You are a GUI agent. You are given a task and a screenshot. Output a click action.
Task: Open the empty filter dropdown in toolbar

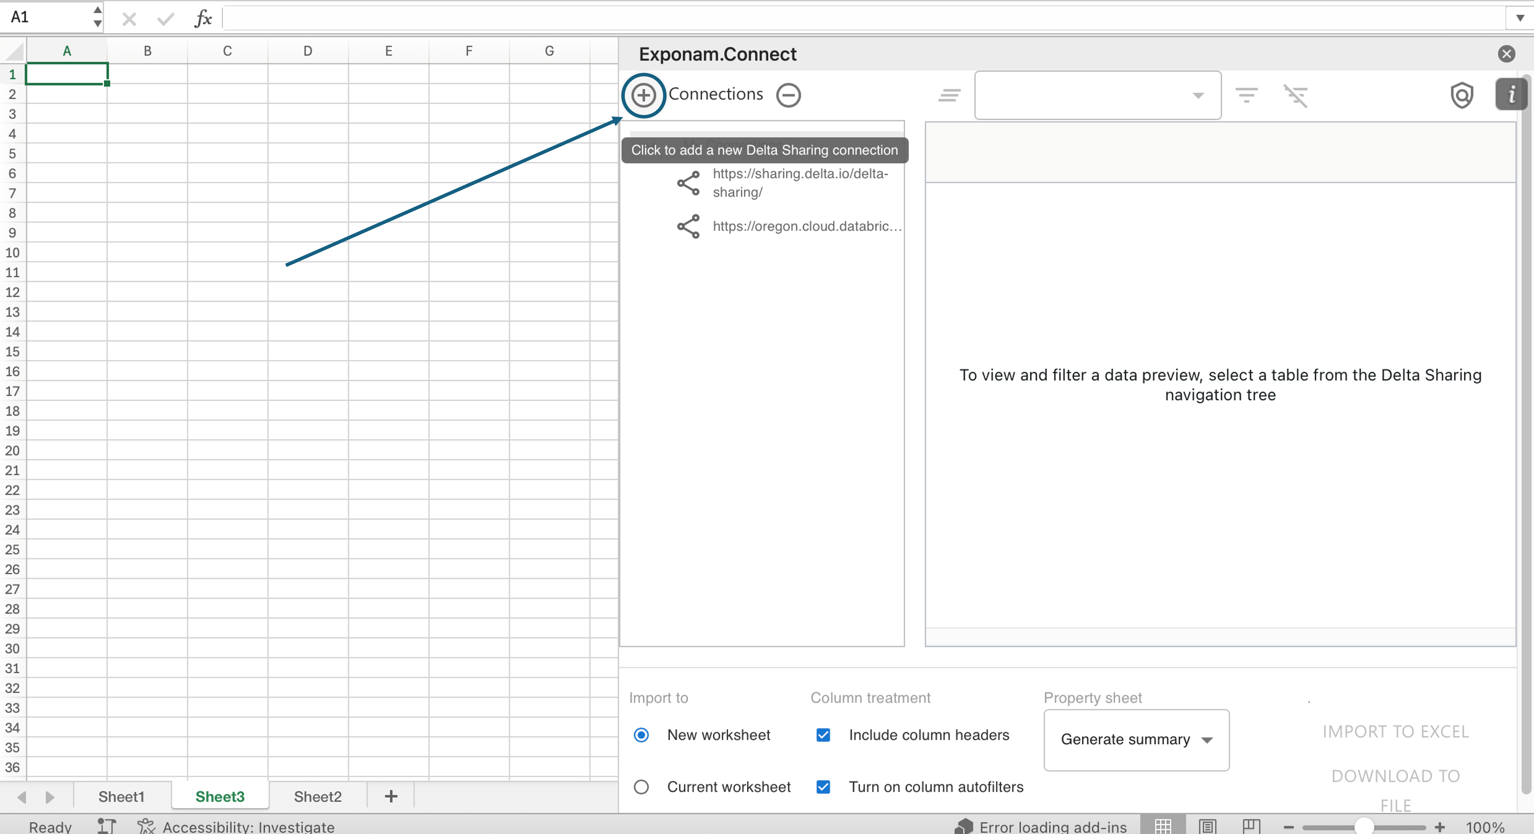(1098, 95)
